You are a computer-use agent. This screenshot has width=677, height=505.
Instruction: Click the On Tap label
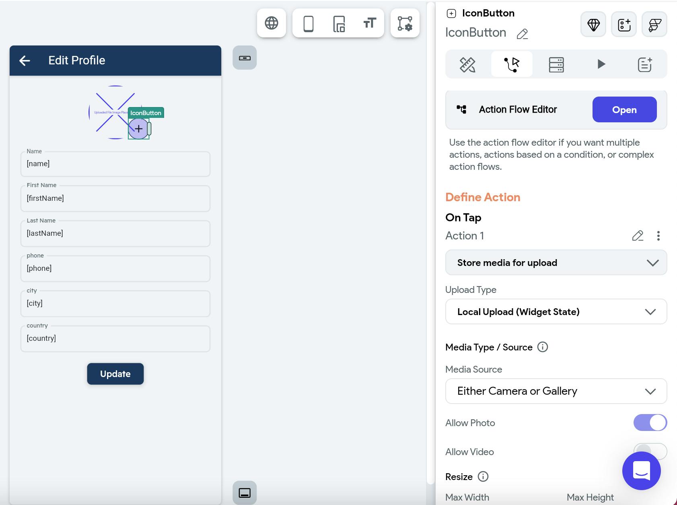[463, 218]
